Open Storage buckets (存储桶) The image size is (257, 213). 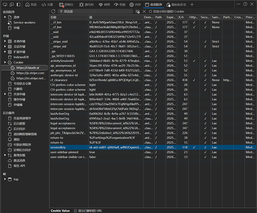coord(18,105)
